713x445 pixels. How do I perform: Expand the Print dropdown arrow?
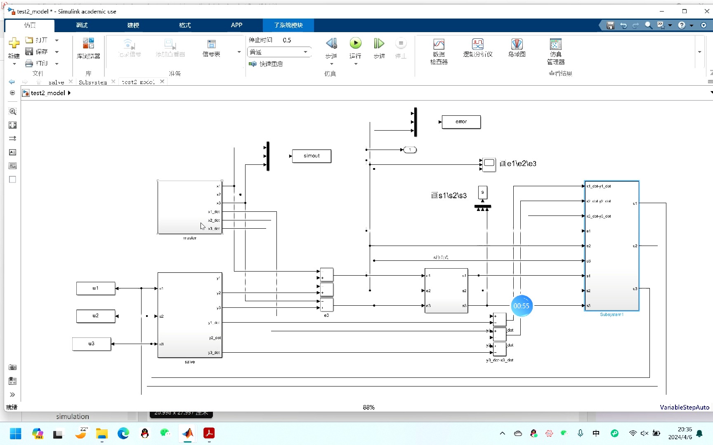(x=57, y=63)
